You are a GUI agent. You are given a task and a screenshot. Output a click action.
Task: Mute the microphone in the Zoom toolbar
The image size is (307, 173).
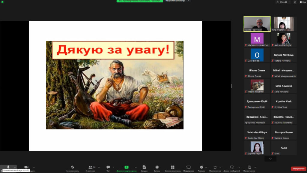8,167
